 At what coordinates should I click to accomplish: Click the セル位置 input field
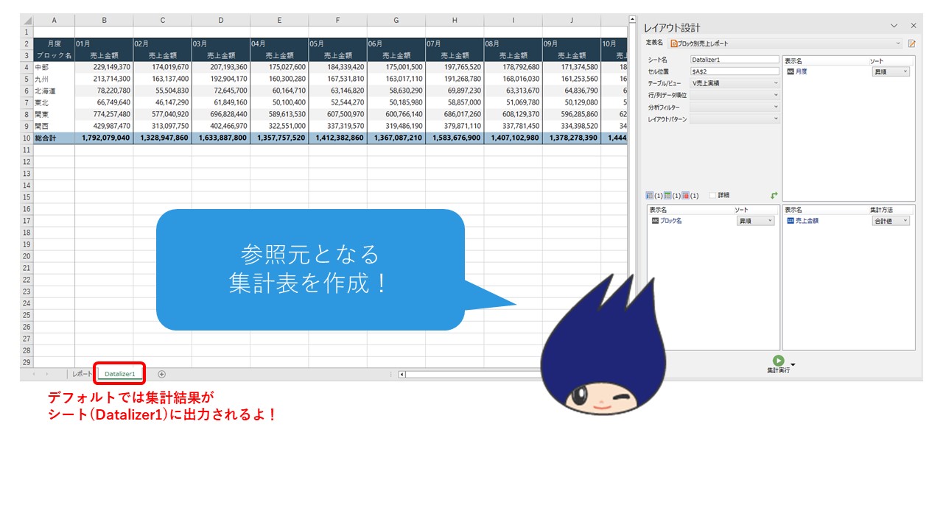[735, 71]
